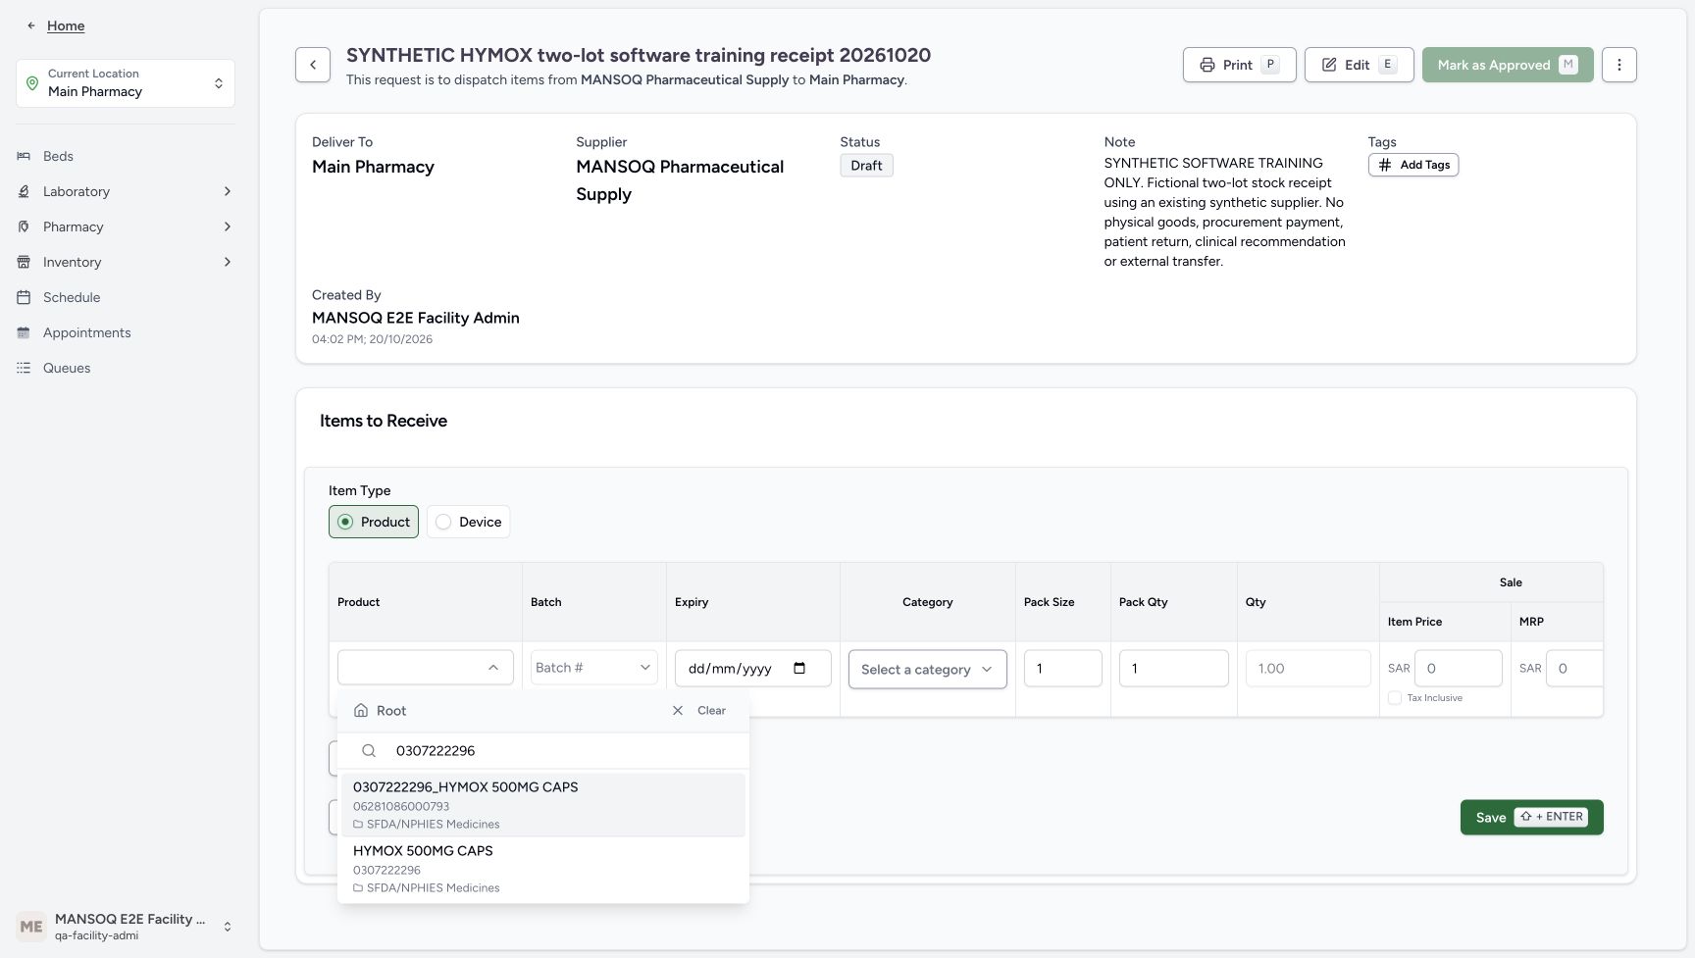The height and width of the screenshot is (958, 1695).
Task: Click the Add Tags button
Action: coord(1413,165)
